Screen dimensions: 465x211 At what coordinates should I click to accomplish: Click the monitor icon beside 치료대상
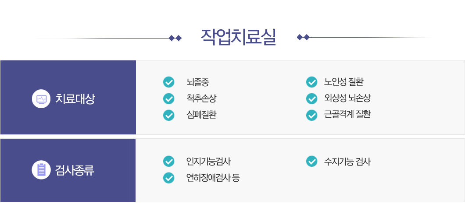pyautogui.click(x=41, y=98)
